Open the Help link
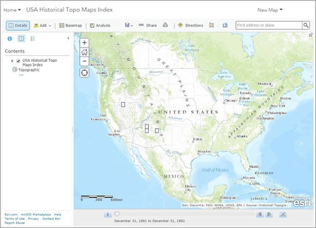This screenshot has height=228, width=316. (x=58, y=214)
